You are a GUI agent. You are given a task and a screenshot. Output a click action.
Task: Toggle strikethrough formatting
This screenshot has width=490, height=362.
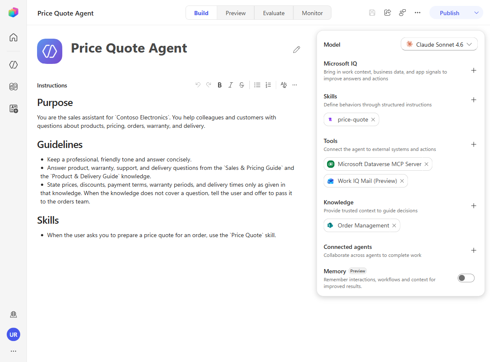[242, 85]
